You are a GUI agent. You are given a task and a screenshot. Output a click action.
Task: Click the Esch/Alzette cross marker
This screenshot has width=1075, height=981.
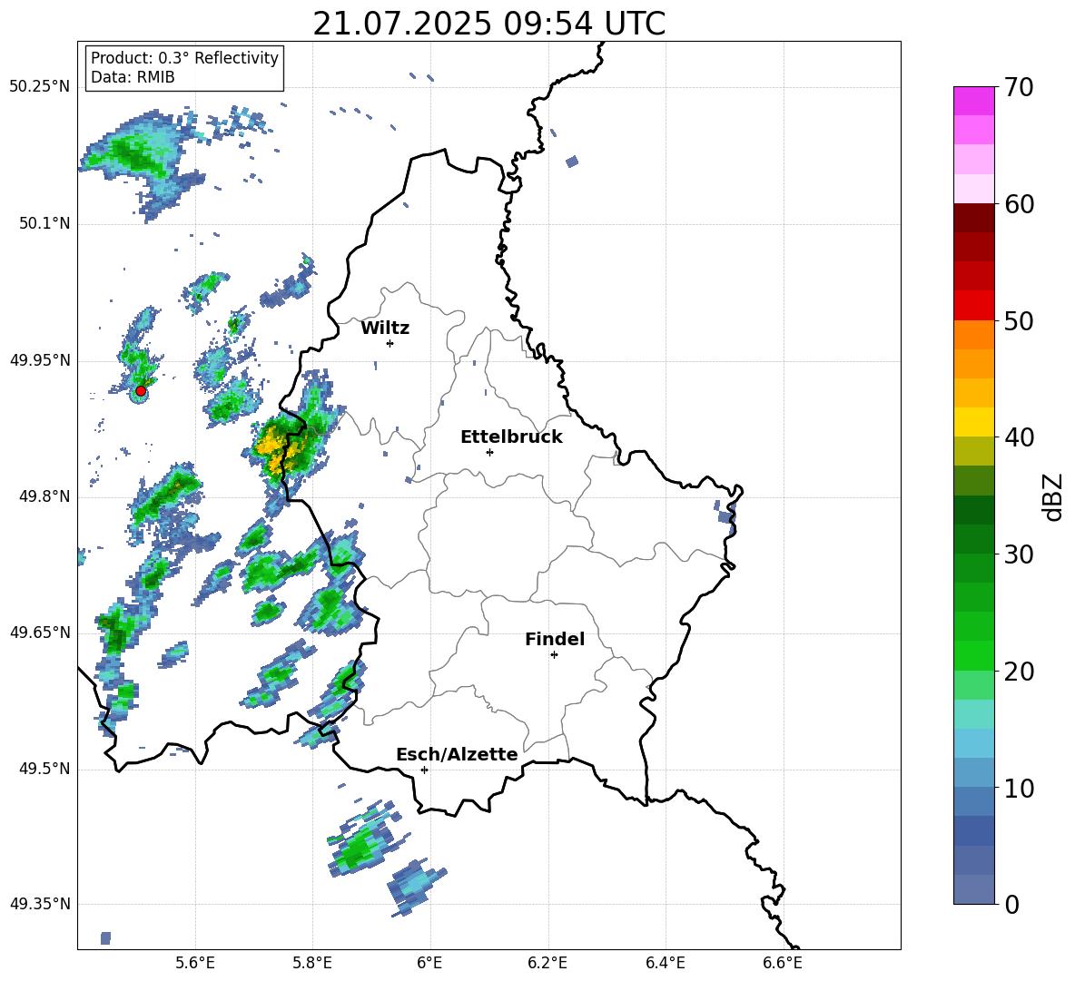pyautogui.click(x=424, y=770)
